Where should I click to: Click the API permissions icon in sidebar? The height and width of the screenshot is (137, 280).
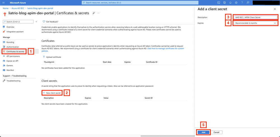coord(4,56)
